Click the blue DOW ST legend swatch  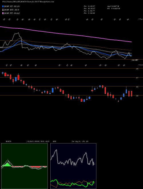pos(3,6)
